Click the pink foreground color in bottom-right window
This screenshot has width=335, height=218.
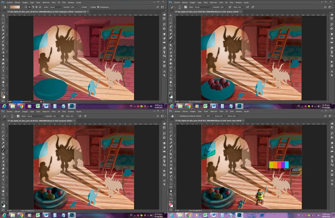point(170,204)
